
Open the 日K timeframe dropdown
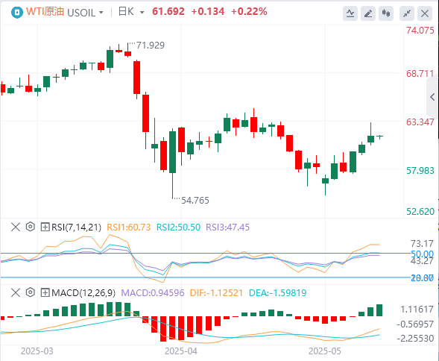tap(131, 12)
